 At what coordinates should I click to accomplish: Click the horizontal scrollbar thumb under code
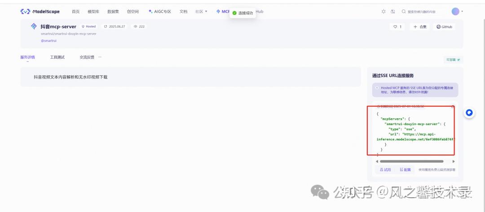412,161
